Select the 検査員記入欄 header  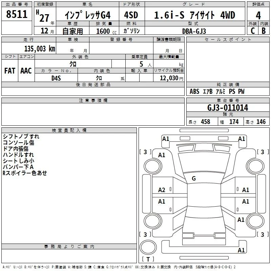point(69,130)
